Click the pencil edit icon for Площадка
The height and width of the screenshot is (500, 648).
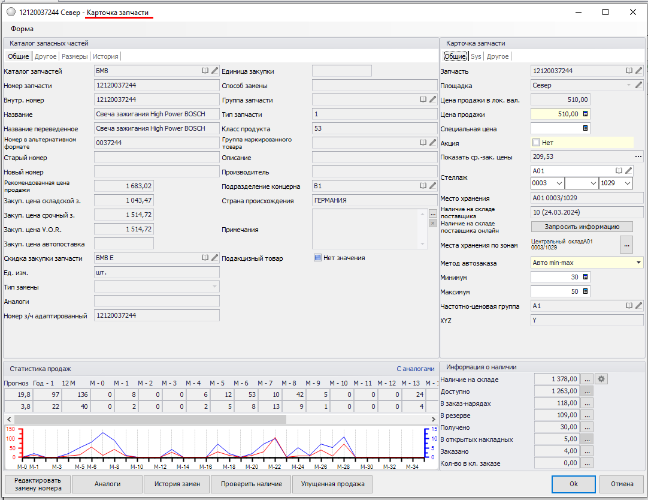pyautogui.click(x=638, y=85)
